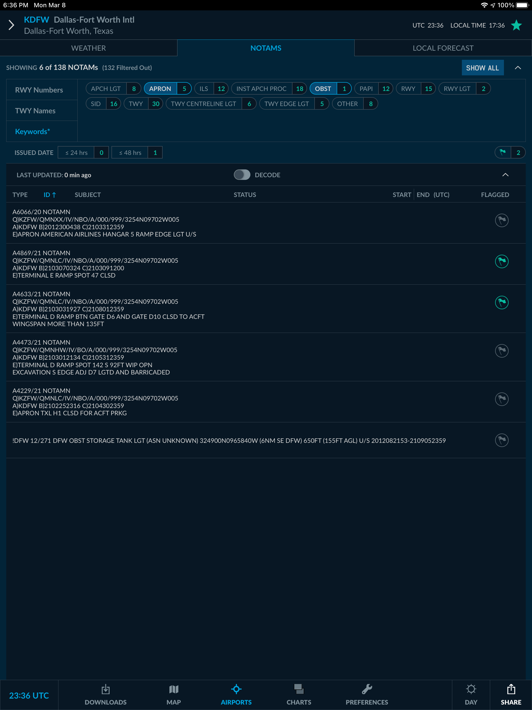This screenshot has width=532, height=710.
Task: Switch display to Day mode
Action: 471,694
